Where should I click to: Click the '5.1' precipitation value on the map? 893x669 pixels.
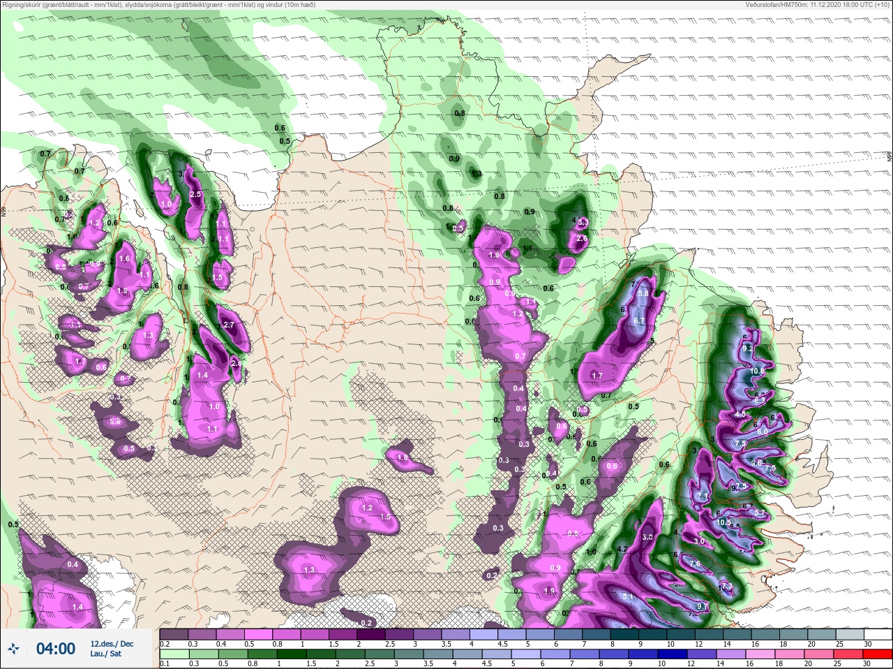coord(627,597)
